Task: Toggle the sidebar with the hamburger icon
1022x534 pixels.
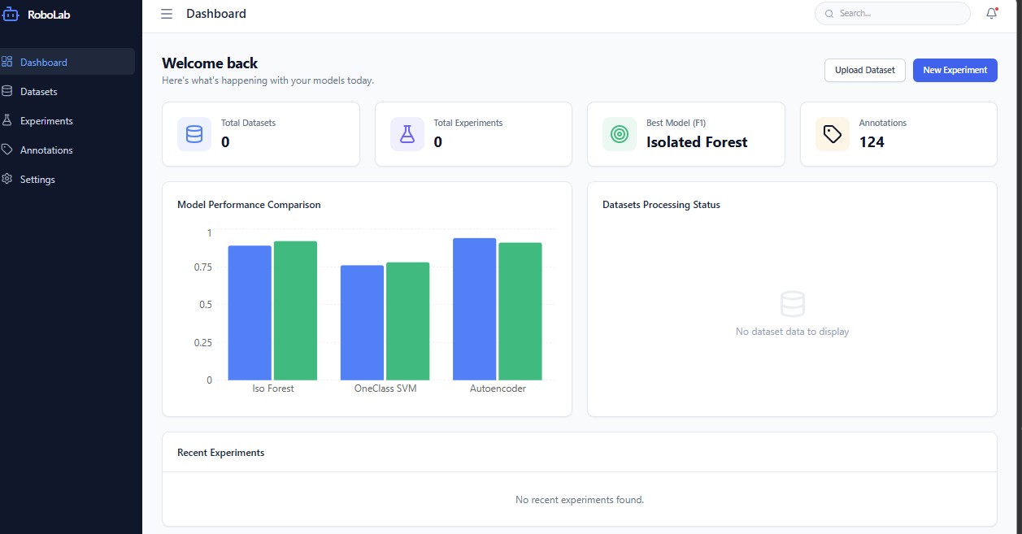Action: [167, 14]
